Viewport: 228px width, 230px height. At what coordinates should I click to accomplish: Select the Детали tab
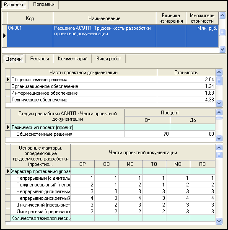pyautogui.click(x=14, y=59)
